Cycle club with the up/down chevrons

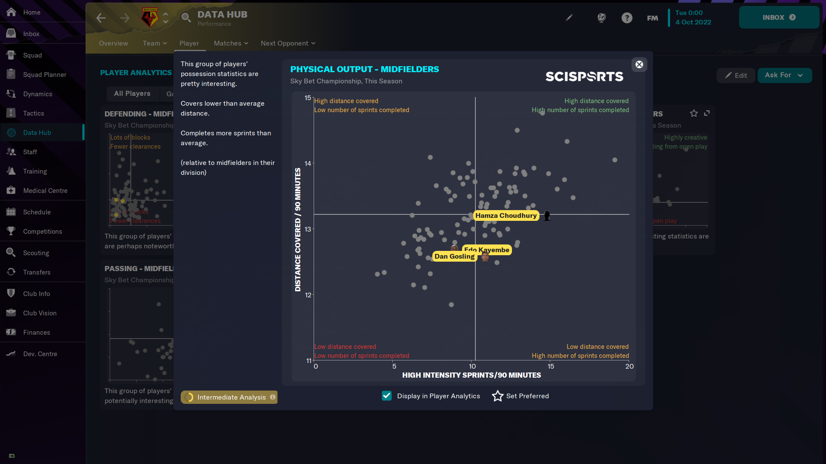166,18
